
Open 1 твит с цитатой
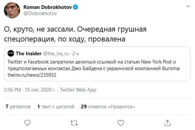pyautogui.click(x=56, y=107)
